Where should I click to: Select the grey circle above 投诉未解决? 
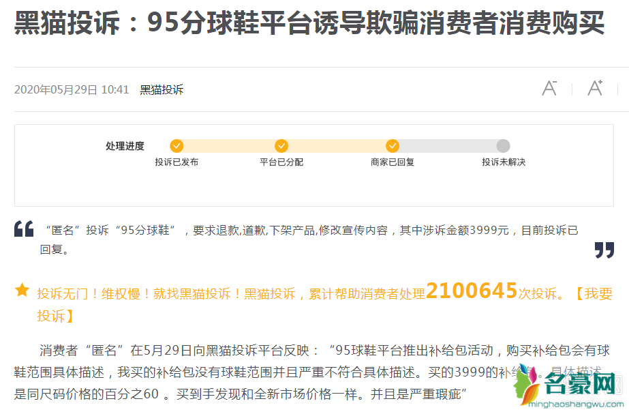[503, 146]
